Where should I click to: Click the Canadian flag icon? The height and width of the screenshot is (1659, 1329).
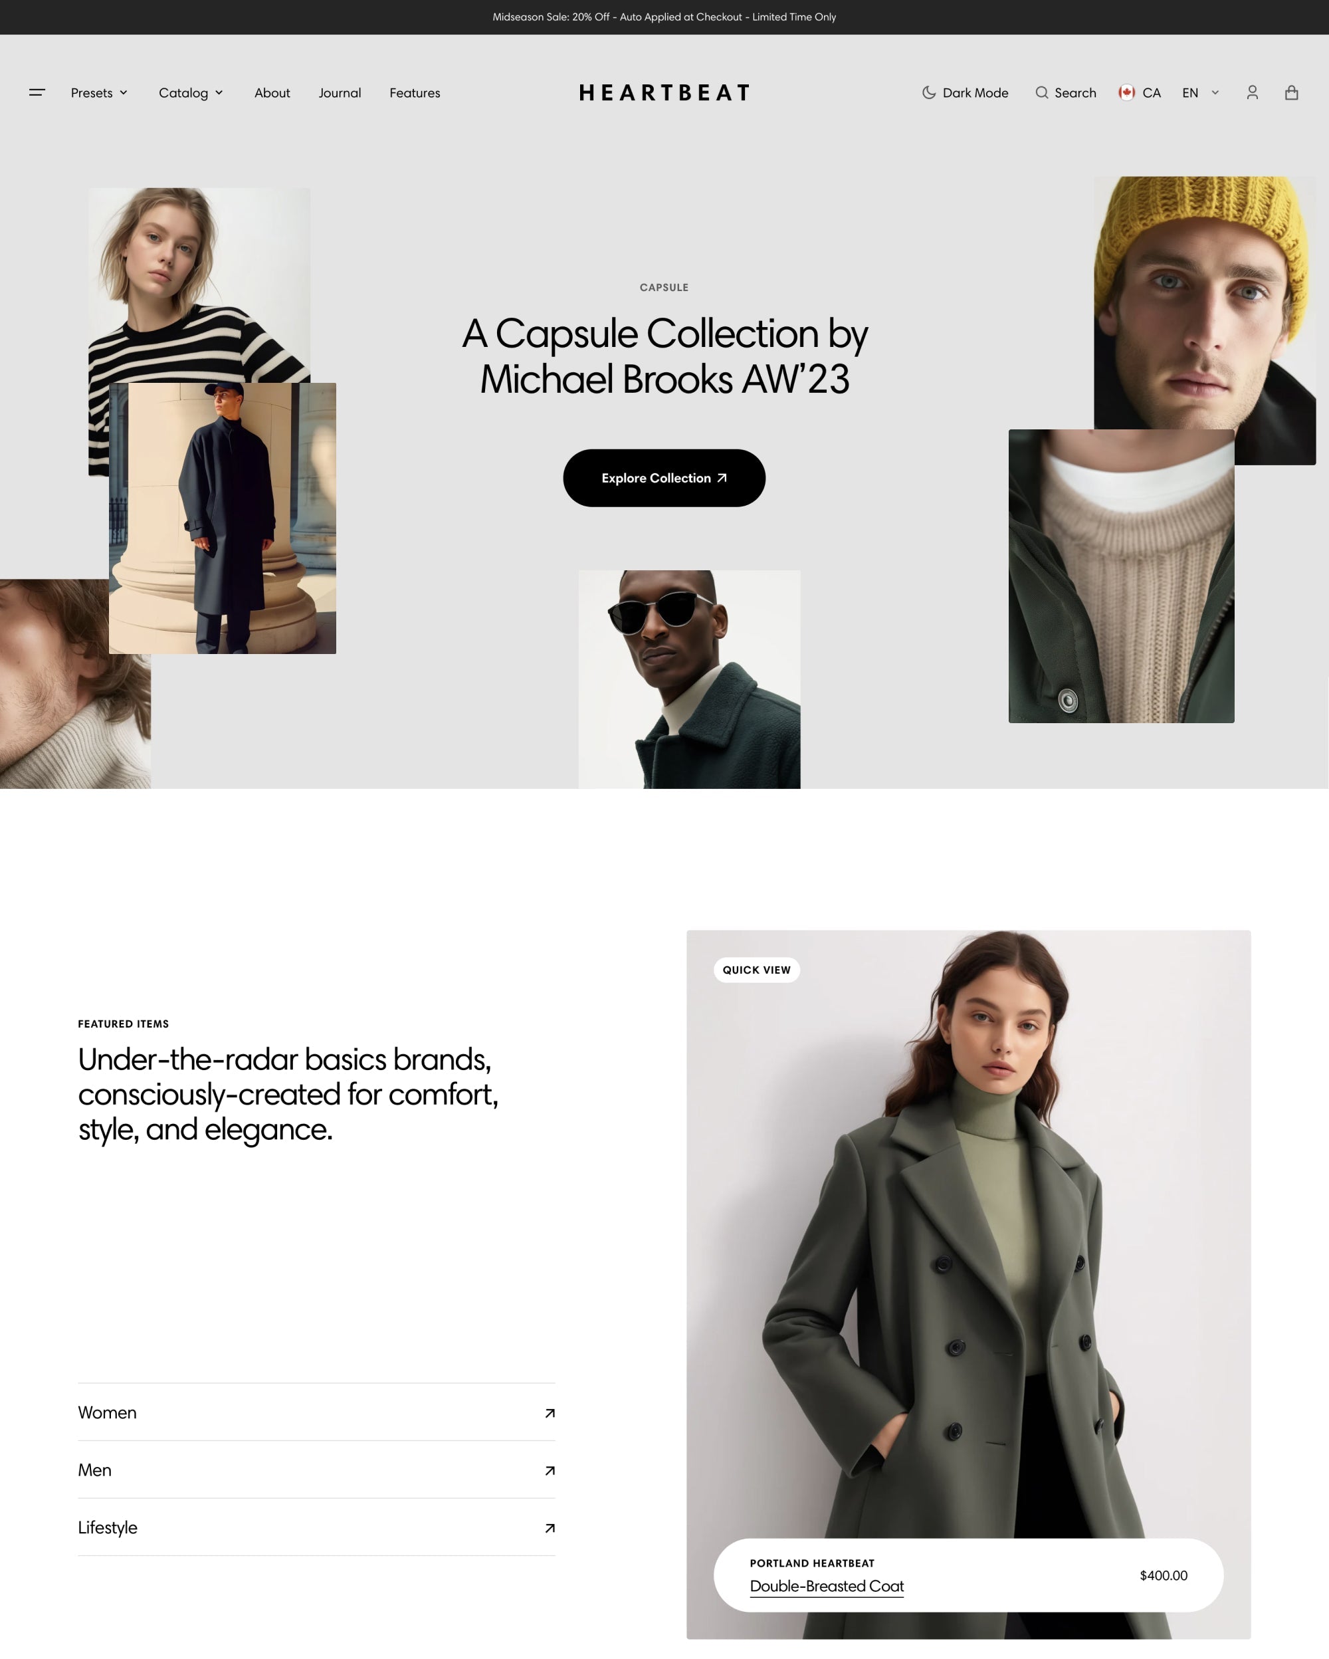click(x=1128, y=92)
